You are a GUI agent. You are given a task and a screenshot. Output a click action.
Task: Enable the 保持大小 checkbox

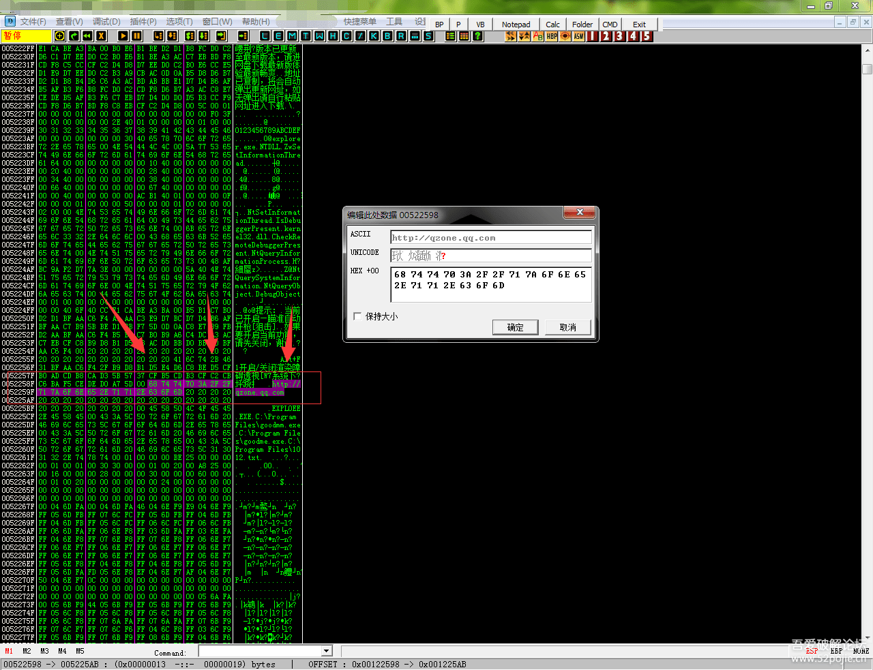click(x=357, y=316)
